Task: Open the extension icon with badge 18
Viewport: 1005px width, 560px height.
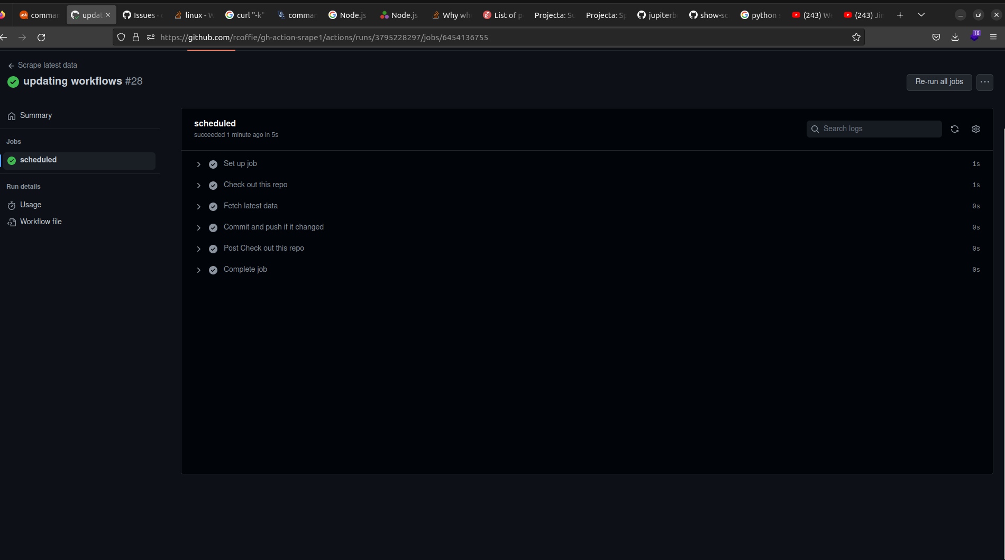Action: point(974,36)
